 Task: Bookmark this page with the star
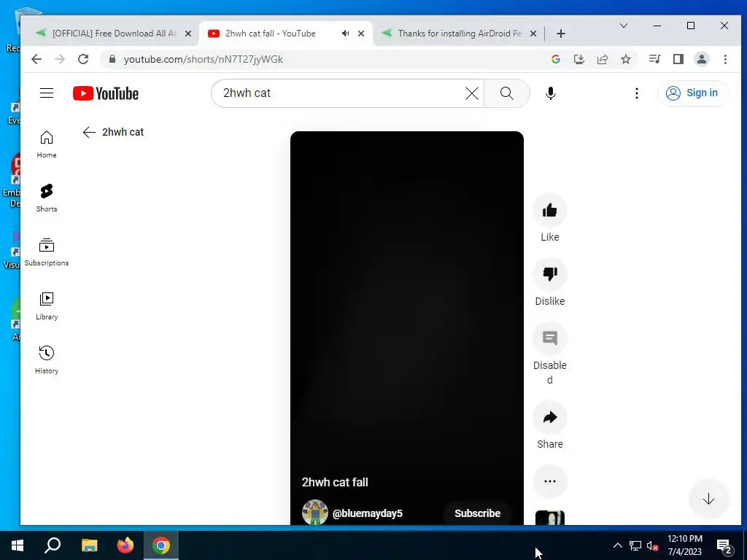(625, 59)
